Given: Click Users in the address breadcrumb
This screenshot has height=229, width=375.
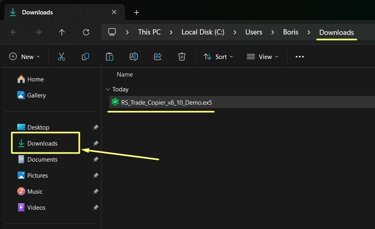Looking at the screenshot, I should click(254, 32).
